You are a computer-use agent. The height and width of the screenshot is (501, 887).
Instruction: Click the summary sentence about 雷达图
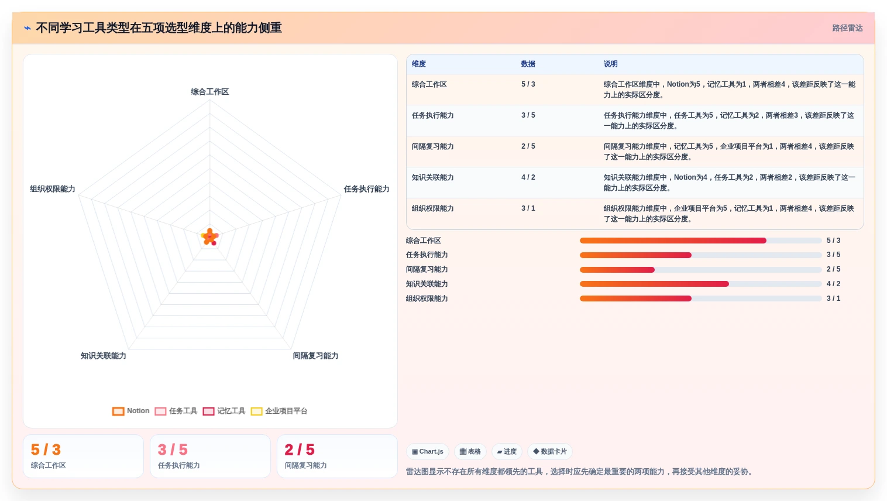(579, 472)
